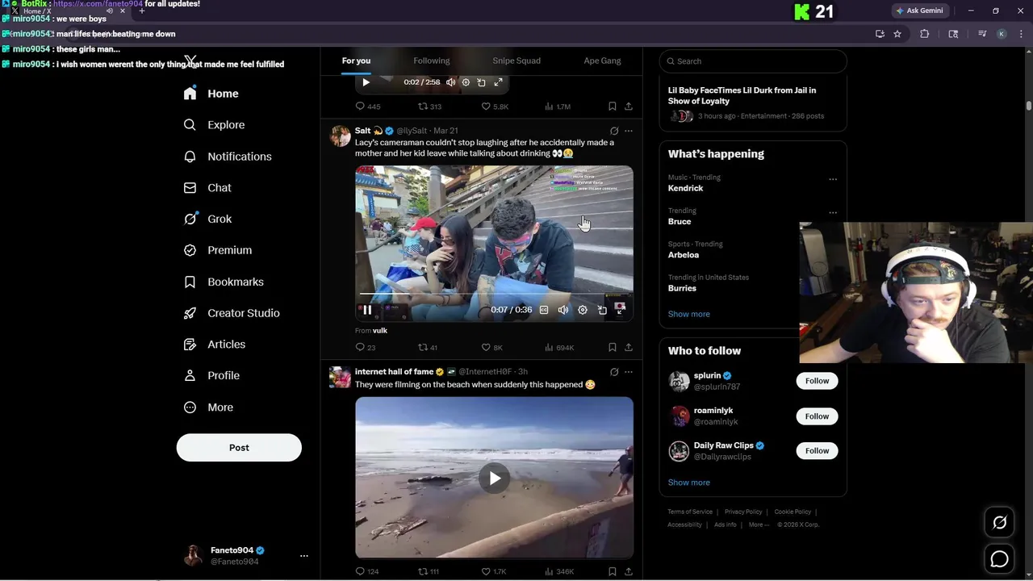Open Notifications bell icon

[190, 157]
